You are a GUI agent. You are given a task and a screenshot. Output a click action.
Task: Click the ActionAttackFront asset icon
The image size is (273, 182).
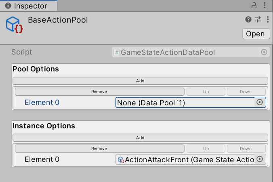coord(120,160)
